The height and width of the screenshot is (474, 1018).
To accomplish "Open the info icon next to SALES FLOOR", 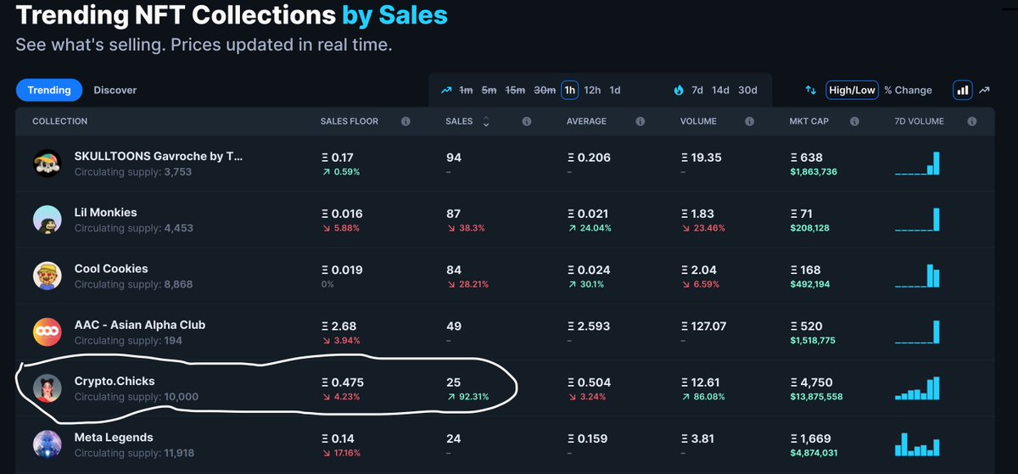I will click(406, 122).
